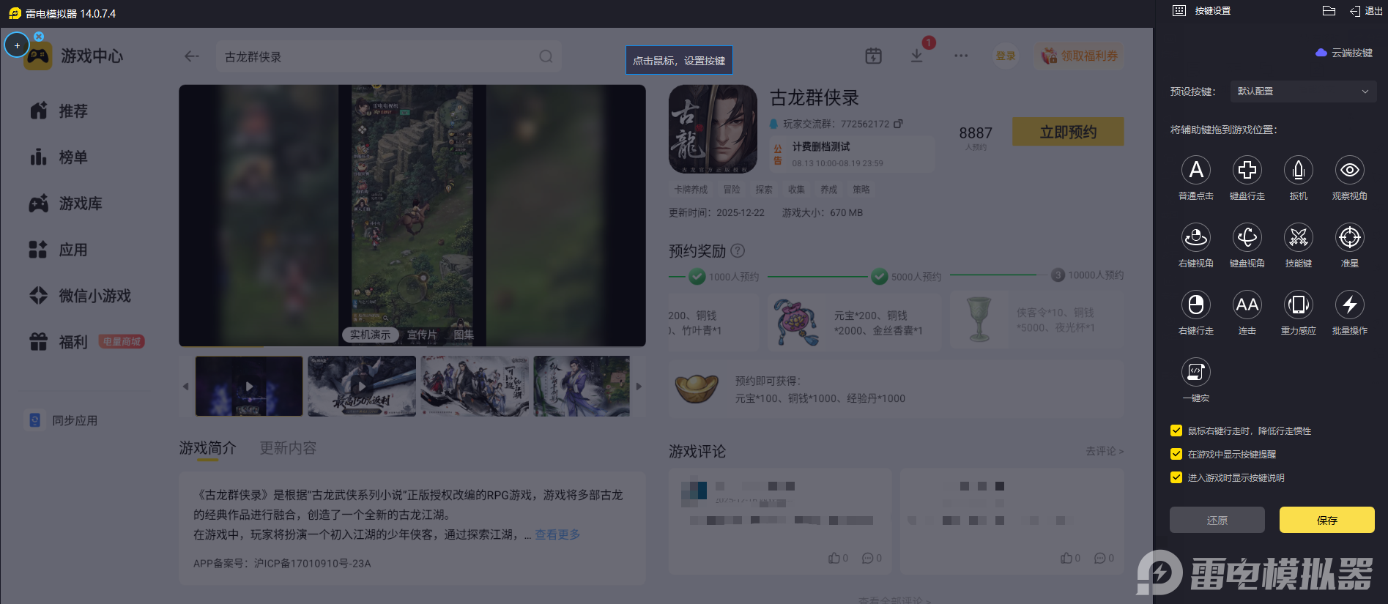The image size is (1388, 604).
Task: Select the 普通点击 key tool icon
Action: point(1196,170)
